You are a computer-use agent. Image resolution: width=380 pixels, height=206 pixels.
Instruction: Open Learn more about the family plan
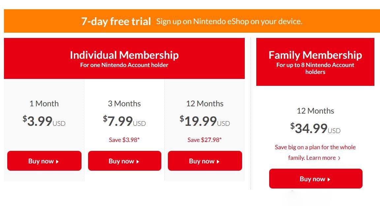tap(322, 158)
